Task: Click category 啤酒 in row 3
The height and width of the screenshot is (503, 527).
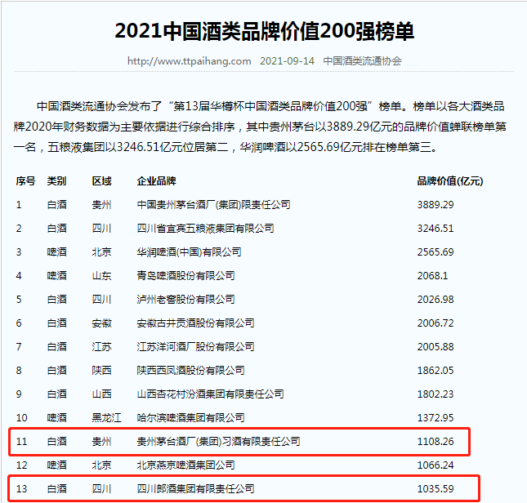Action: tap(57, 251)
